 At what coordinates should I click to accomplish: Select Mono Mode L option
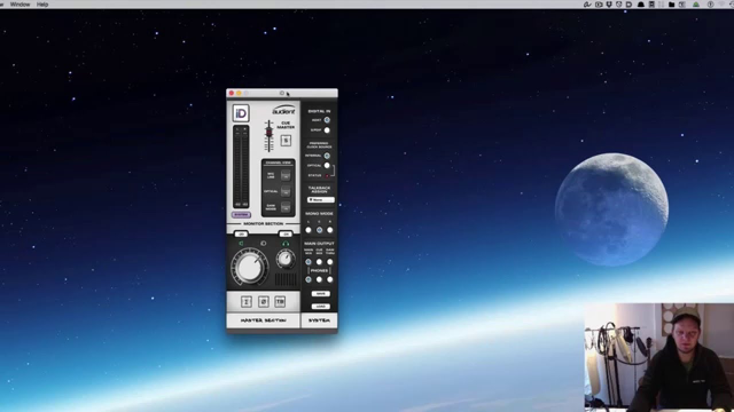(x=309, y=230)
